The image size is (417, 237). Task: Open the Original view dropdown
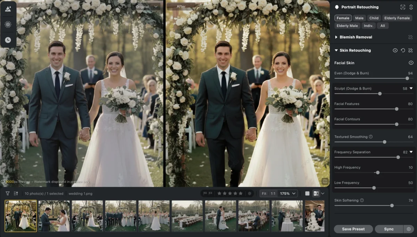pyautogui.click(x=147, y=7)
